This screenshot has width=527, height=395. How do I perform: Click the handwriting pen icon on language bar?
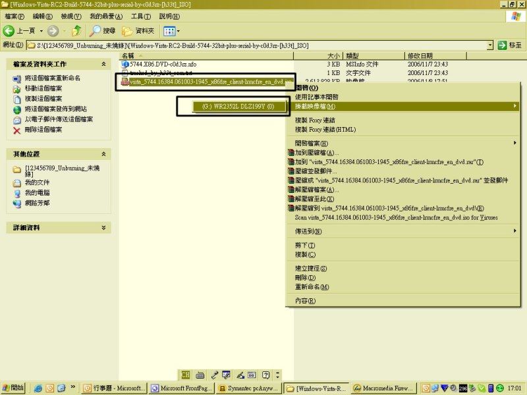[240, 375]
